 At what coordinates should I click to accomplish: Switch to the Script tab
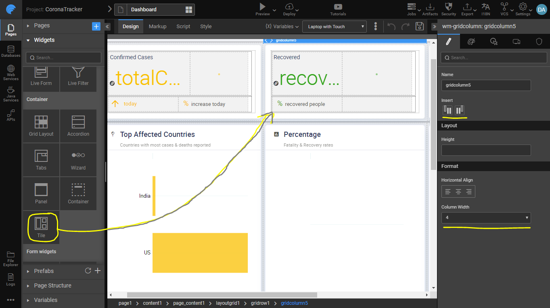pos(183,27)
